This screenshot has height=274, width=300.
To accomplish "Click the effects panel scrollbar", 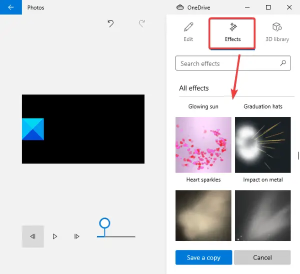I will tap(298, 155).
